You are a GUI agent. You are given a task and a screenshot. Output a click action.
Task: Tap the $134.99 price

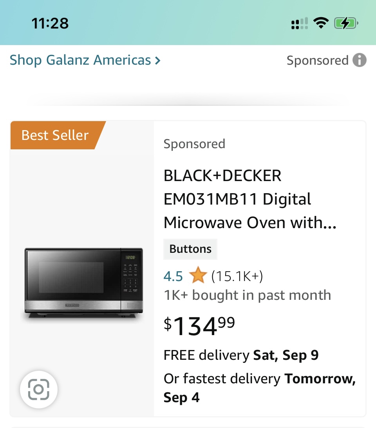pos(199,326)
